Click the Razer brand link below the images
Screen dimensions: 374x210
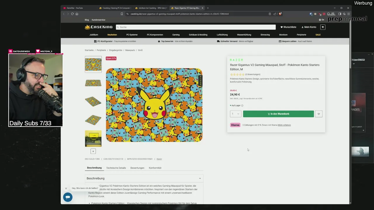pyautogui.click(x=159, y=159)
